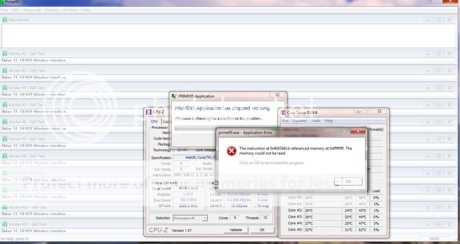This screenshot has width=460, height=244.
Task: Close the PRIME95 Application stopped working dialog
Action: (x=277, y=95)
